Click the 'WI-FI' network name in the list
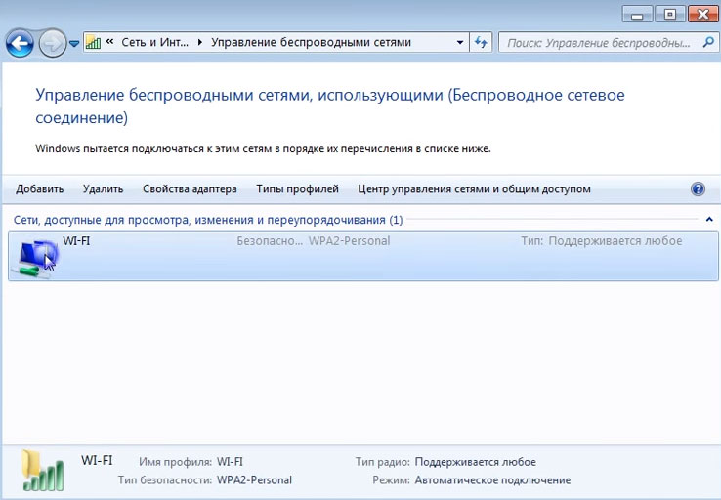Image resolution: width=721 pixels, height=500 pixels. pos(76,241)
